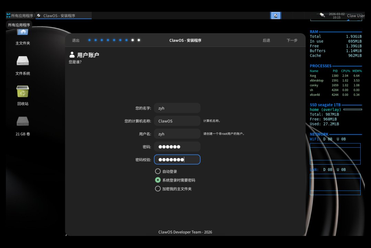
Task: Click the Free: 960MiB disk line
Action: click(323, 119)
